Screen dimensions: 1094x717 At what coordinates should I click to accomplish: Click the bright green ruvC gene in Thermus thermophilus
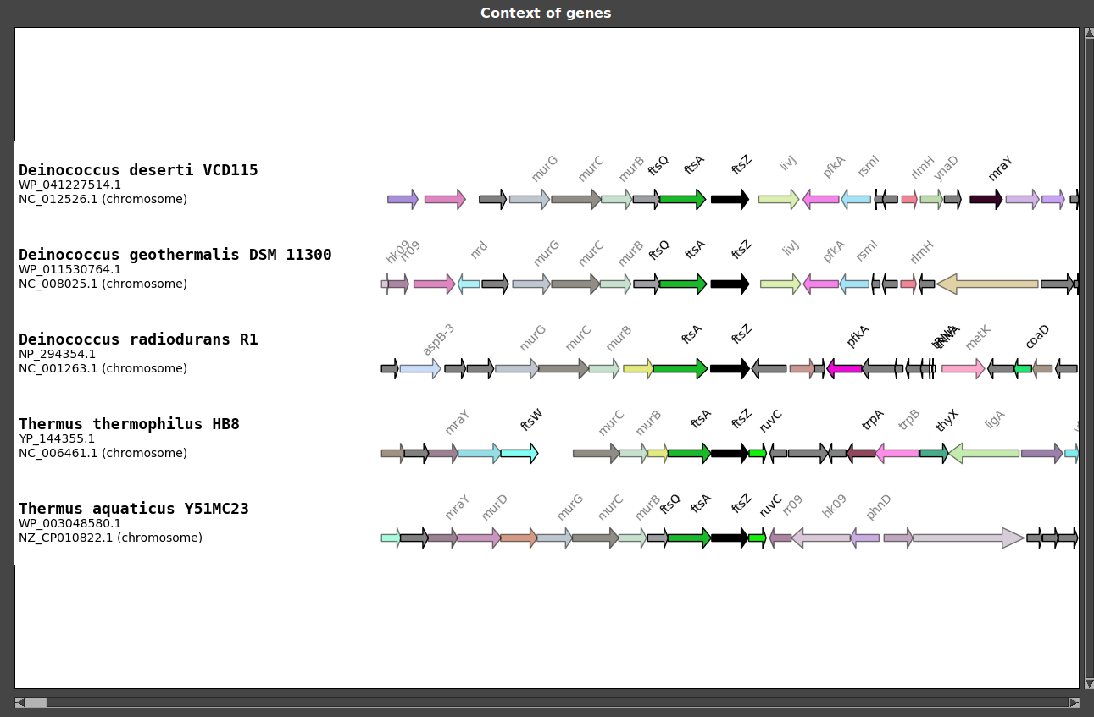pyautogui.click(x=758, y=453)
